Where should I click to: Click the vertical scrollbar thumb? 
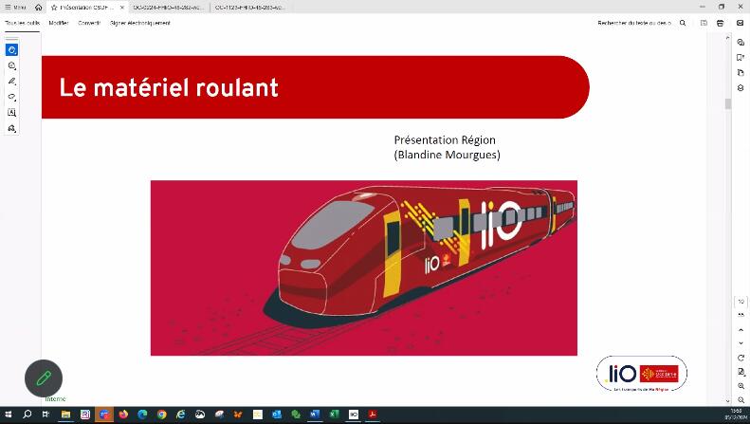point(727,103)
